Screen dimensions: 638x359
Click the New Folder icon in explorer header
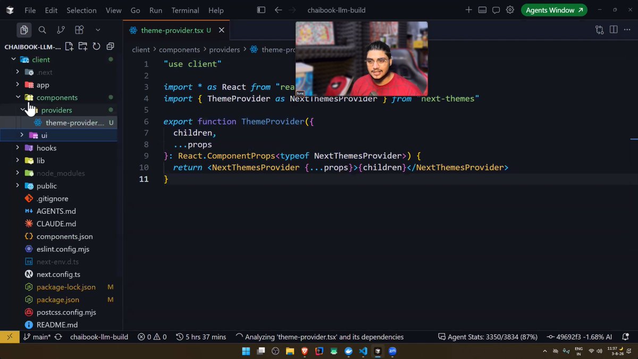point(83,47)
